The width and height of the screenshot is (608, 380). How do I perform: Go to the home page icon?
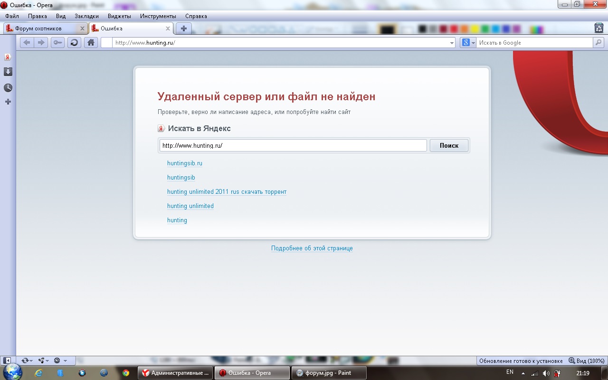click(91, 43)
